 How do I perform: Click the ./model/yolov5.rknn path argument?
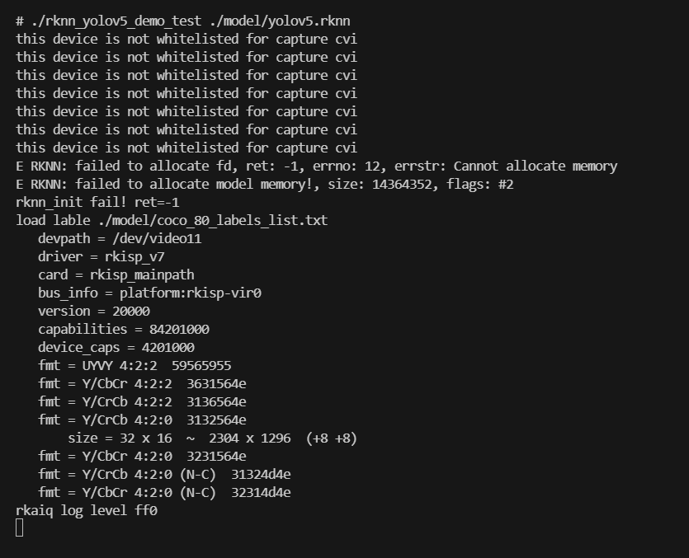point(280,21)
